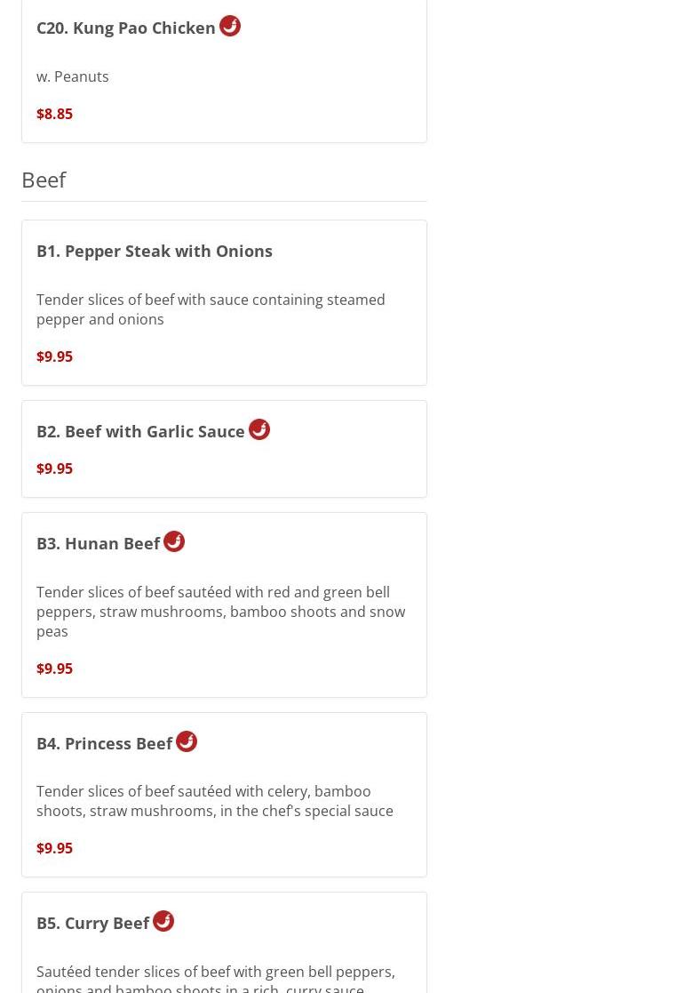Image resolution: width=684 pixels, height=993 pixels.
Task: Click the "w. Peanuts" description text
Action: (73, 76)
